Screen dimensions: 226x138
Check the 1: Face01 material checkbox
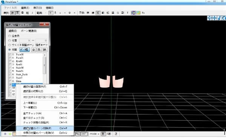coord(10,58)
